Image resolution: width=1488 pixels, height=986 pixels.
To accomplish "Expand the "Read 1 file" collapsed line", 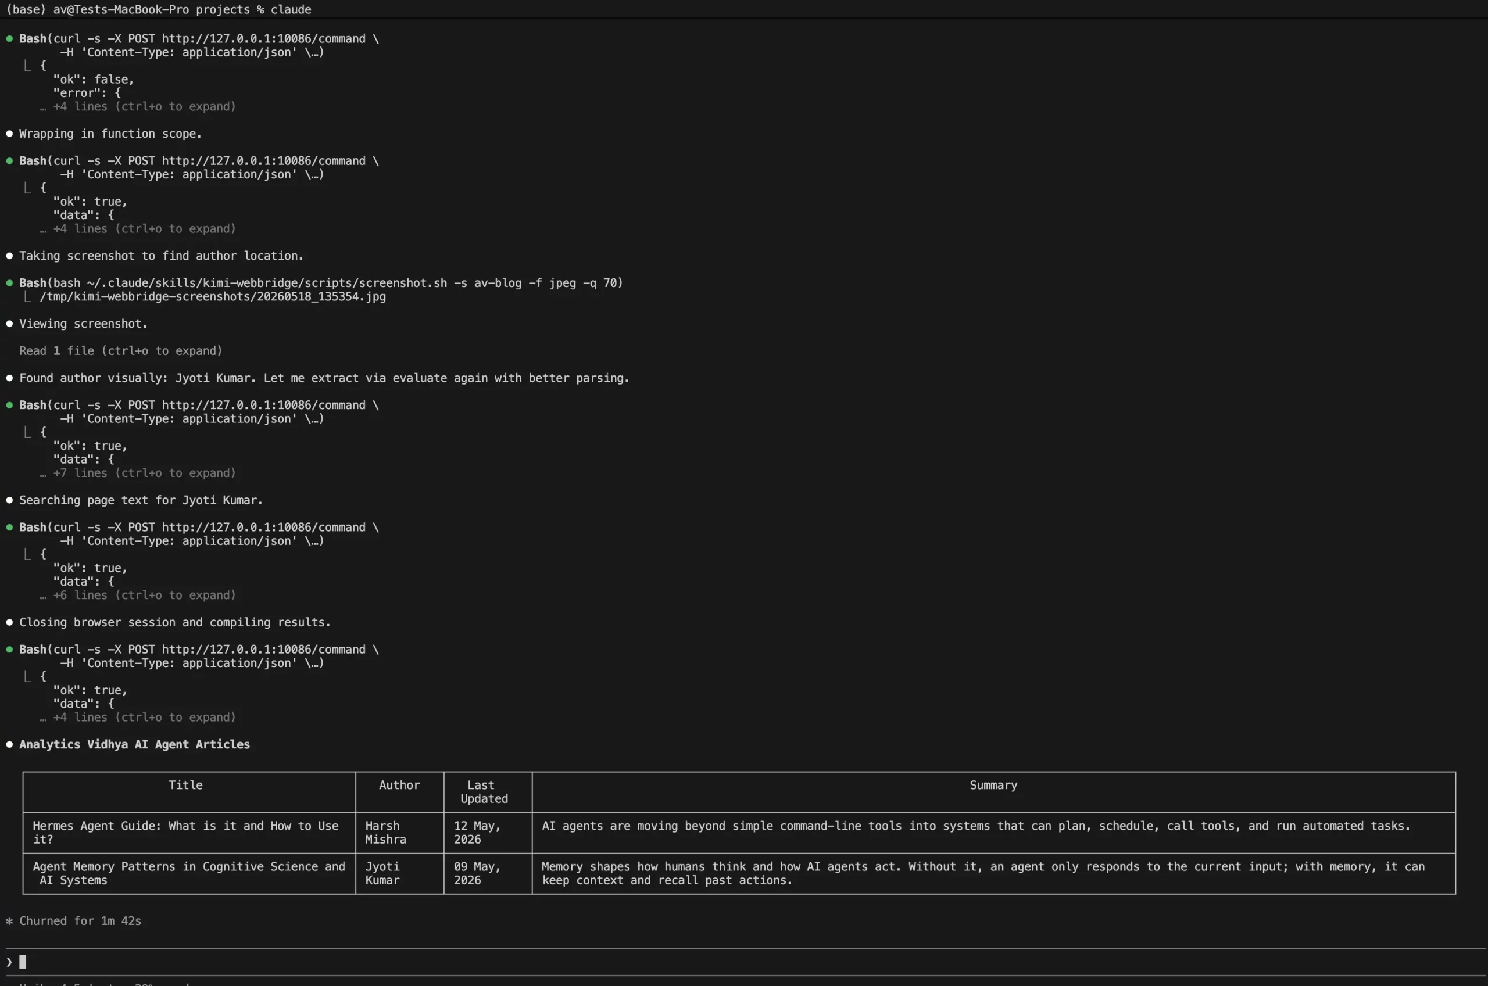I will [x=121, y=351].
